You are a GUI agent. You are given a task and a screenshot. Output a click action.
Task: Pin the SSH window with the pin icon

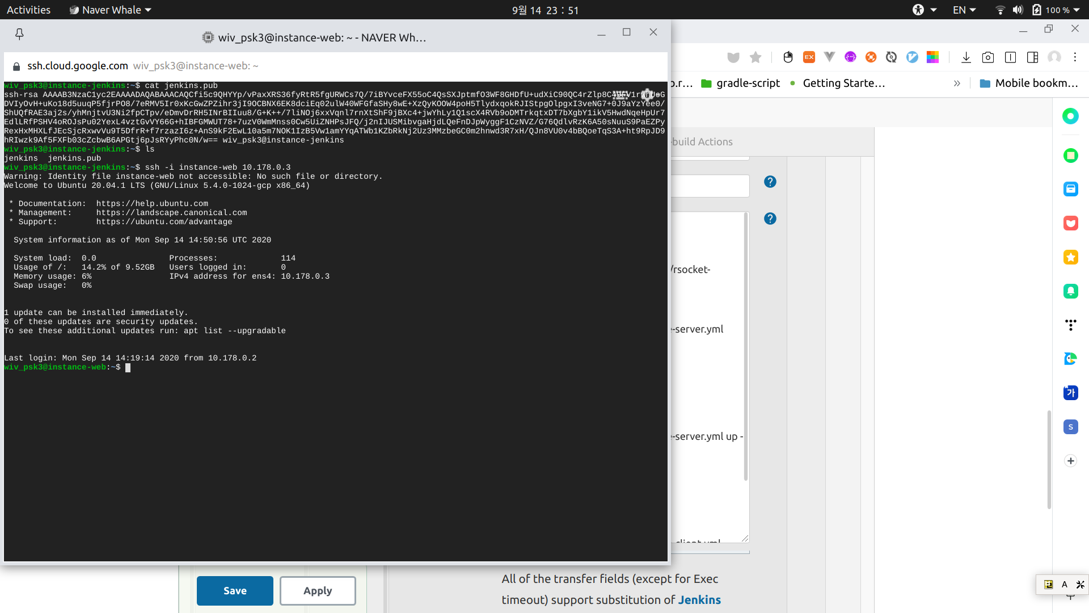[x=19, y=35]
